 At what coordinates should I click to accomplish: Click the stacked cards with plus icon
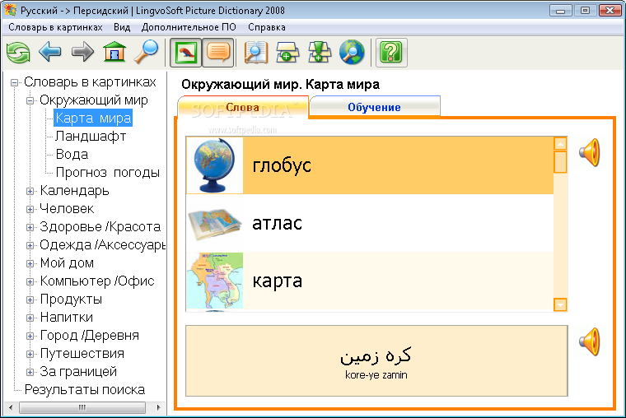[x=287, y=53]
